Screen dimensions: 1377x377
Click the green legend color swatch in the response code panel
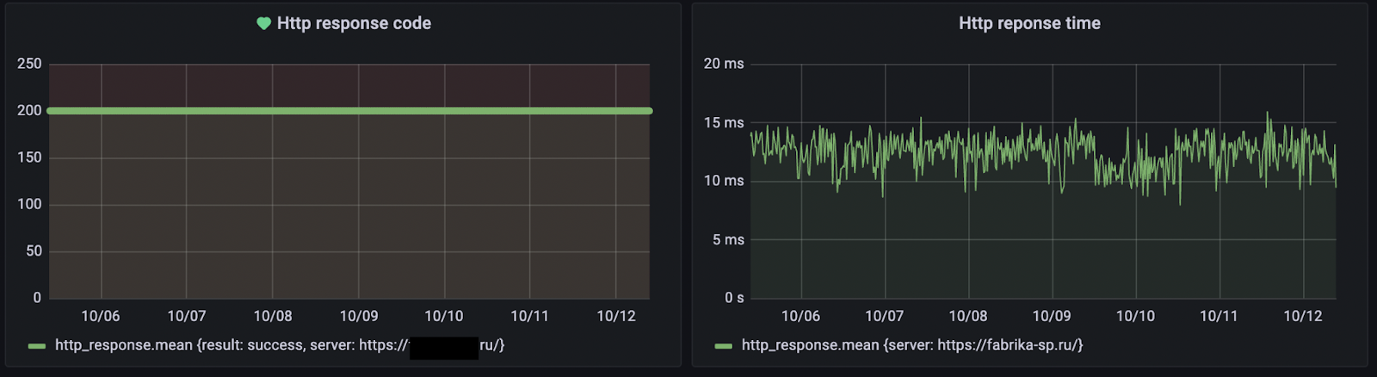pyautogui.click(x=37, y=346)
